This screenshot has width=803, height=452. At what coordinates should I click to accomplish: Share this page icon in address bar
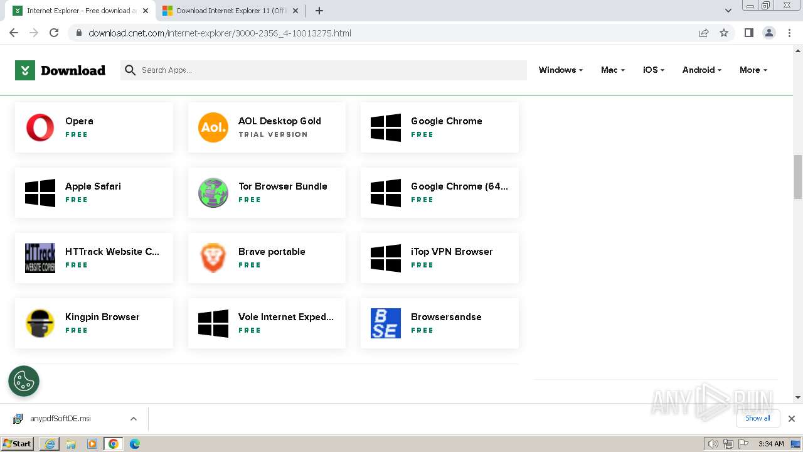(704, 33)
